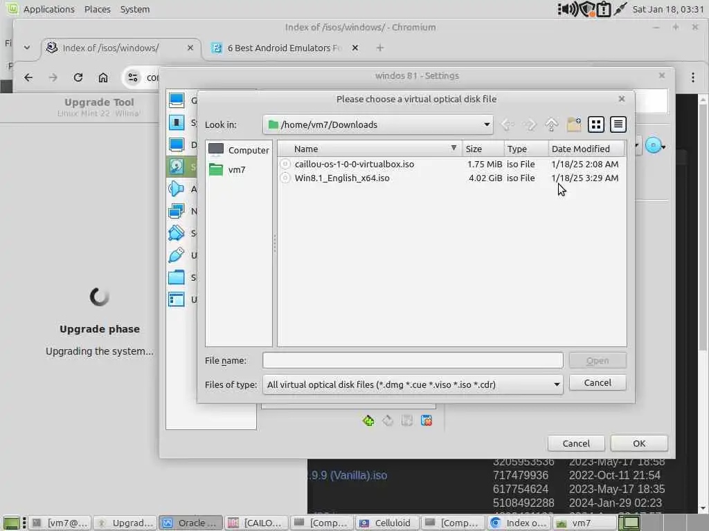Create a new folder in Downloads
Viewport: 709px width, 531px height.
pyautogui.click(x=574, y=124)
